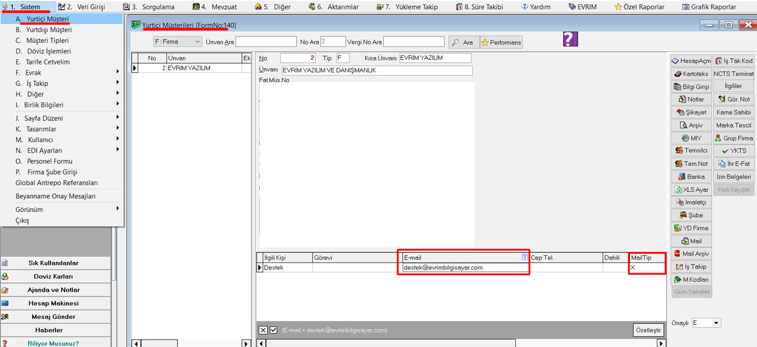Open the Mail Arşiv button on right panel
This screenshot has width=757, height=347.
tap(691, 254)
